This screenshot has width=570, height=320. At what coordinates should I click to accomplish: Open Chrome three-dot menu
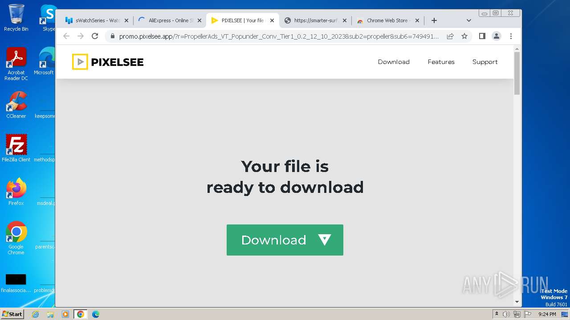coord(511,36)
